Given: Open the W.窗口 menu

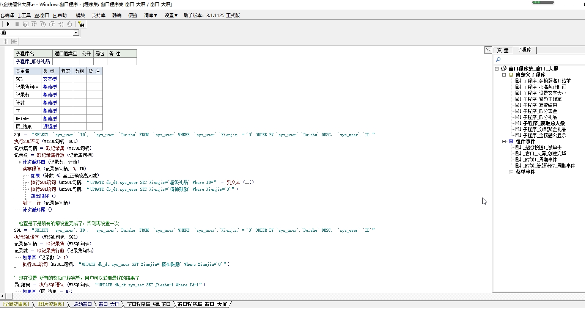Looking at the screenshot, I should (42, 16).
